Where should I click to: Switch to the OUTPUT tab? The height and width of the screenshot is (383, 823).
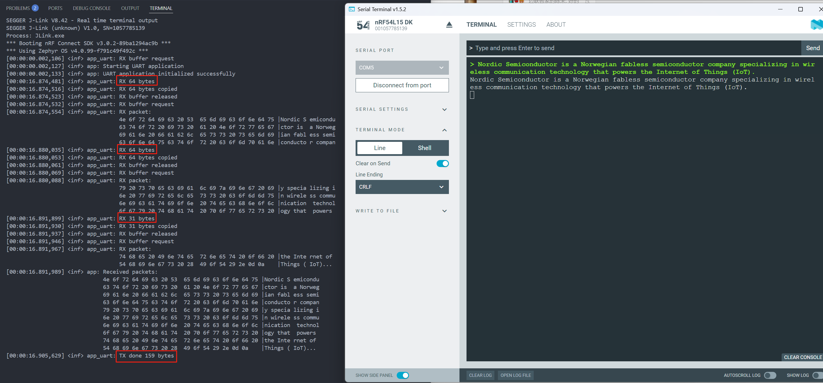coord(130,8)
